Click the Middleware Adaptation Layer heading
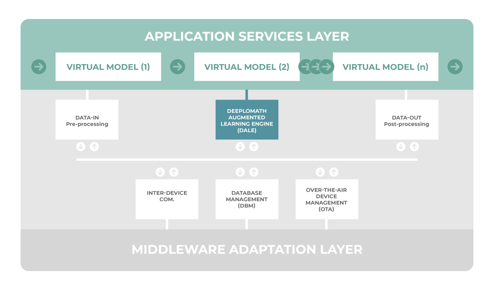Viewport: 494px width, 288px height. point(247,249)
